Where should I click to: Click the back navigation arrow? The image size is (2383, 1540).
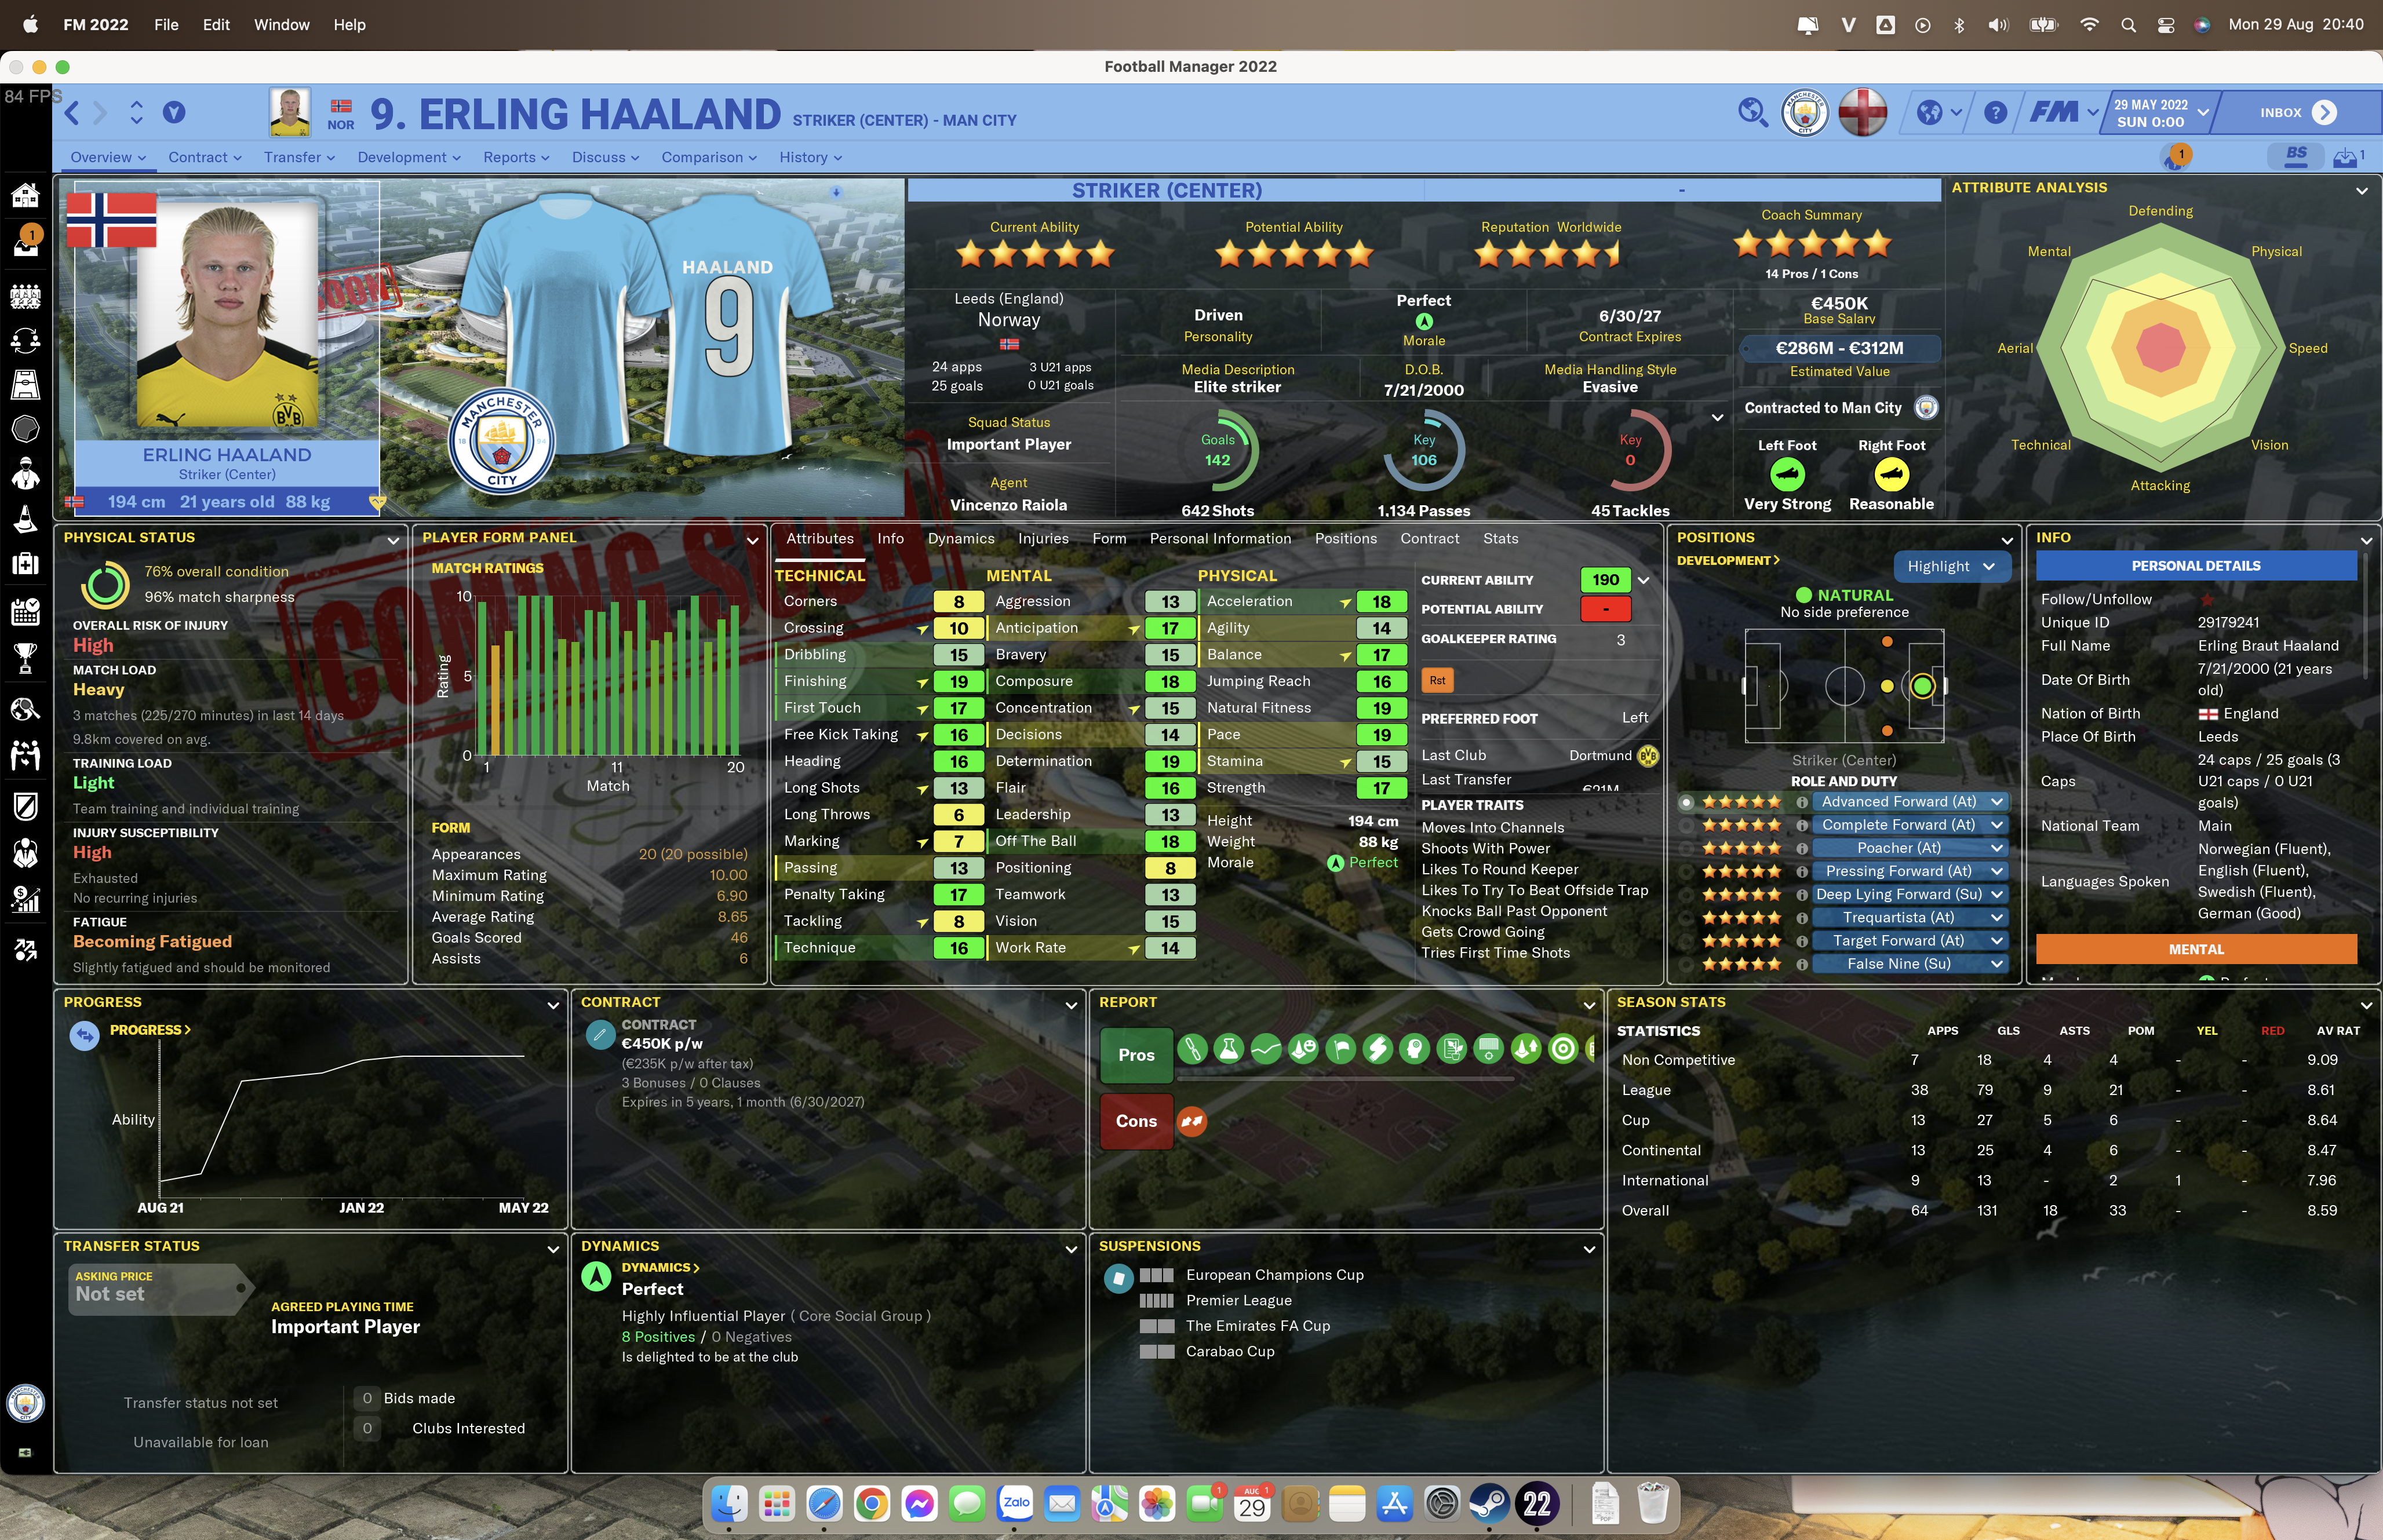[x=72, y=113]
